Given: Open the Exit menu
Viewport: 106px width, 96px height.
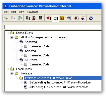Looking at the screenshot, I should [6, 12].
